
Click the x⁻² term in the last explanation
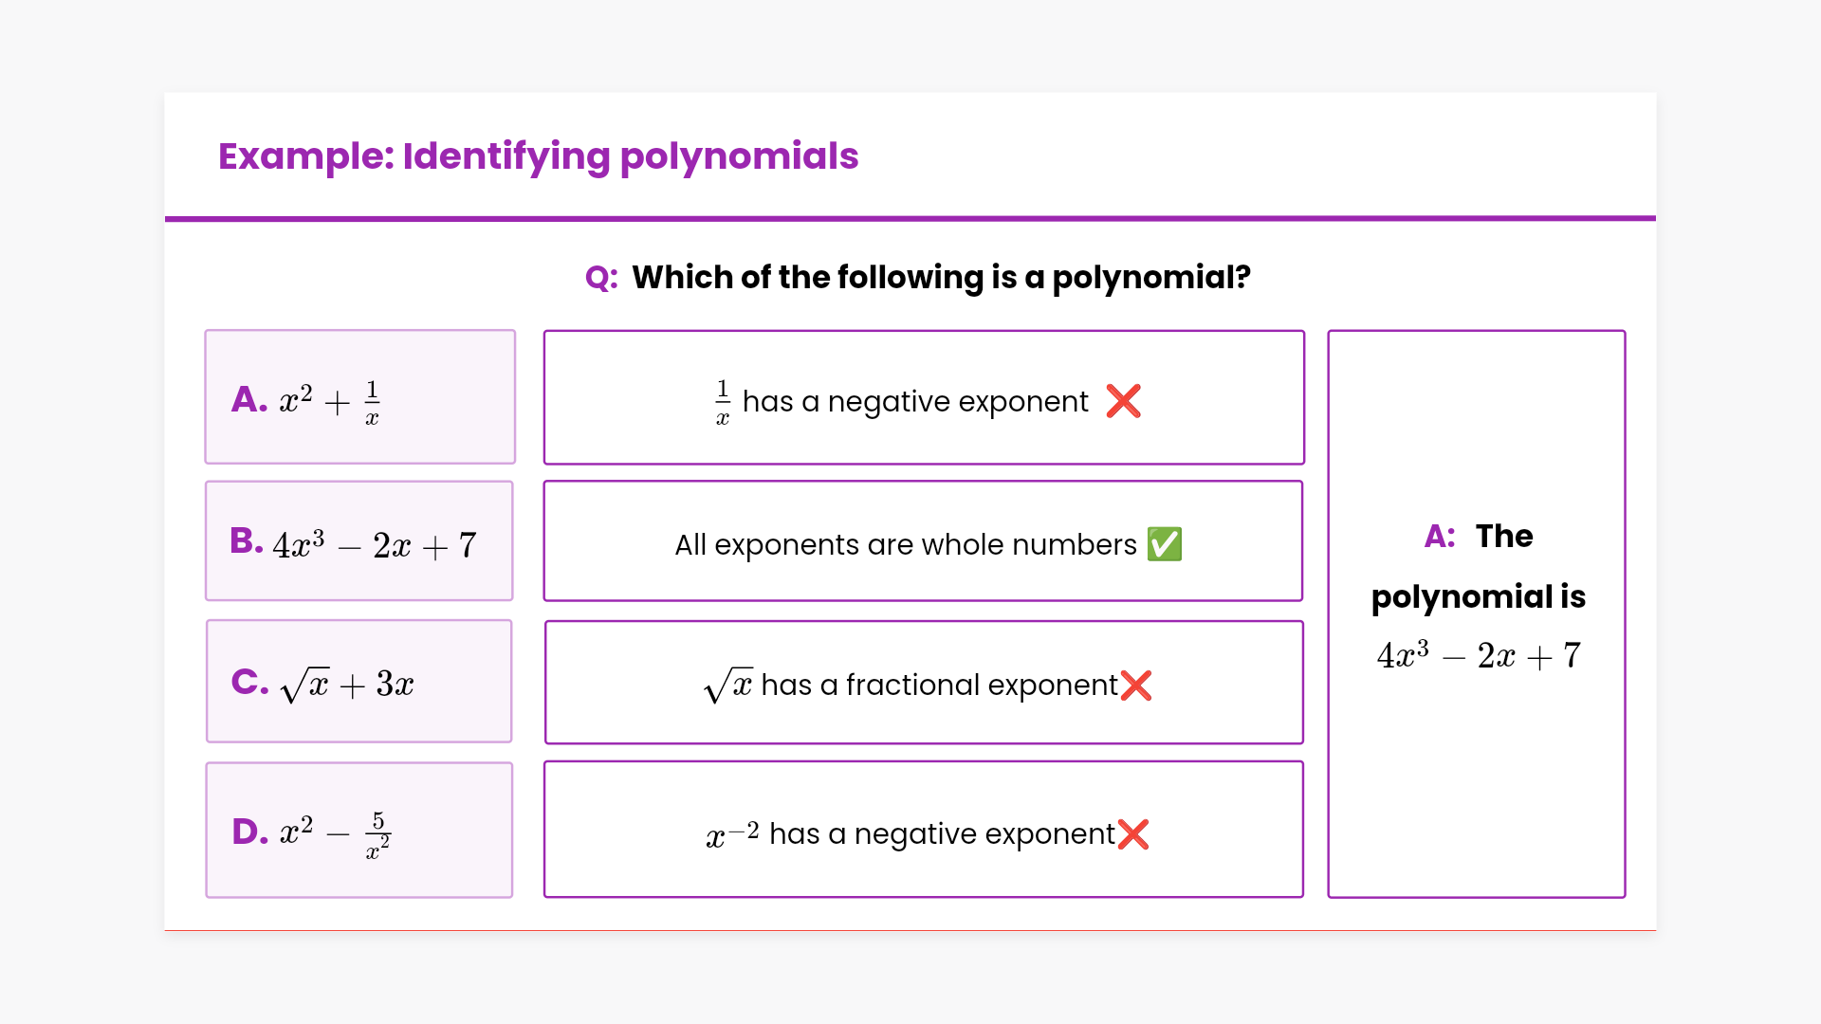(x=732, y=834)
